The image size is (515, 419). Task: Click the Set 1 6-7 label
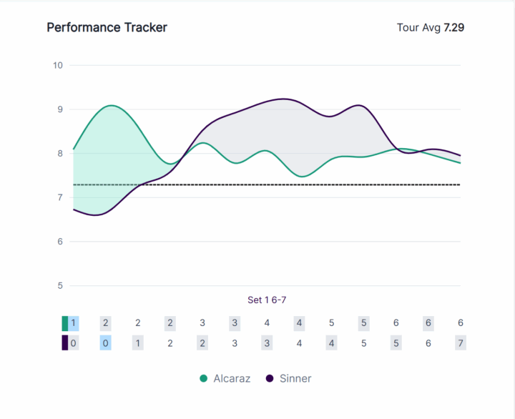(267, 300)
